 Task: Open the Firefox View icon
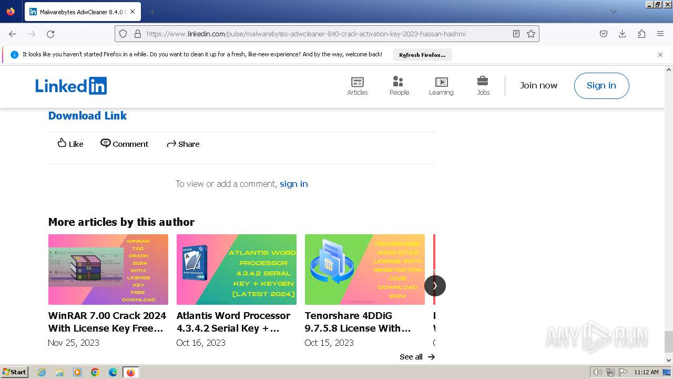[11, 11]
